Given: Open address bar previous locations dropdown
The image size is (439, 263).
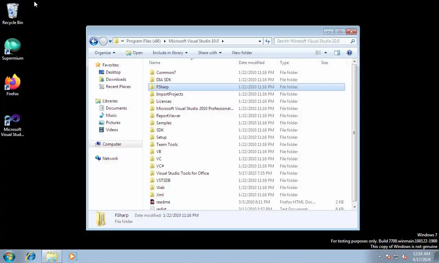Looking at the screenshot, I should tap(260, 41).
